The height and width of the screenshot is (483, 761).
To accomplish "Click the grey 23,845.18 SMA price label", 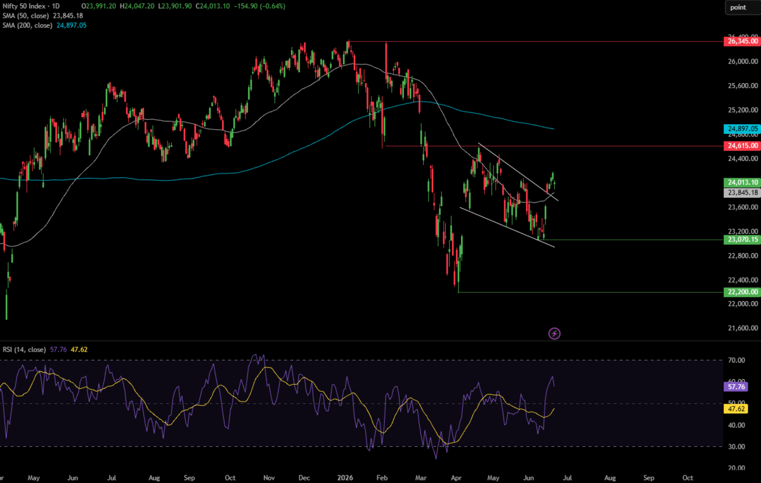I will tap(741, 192).
